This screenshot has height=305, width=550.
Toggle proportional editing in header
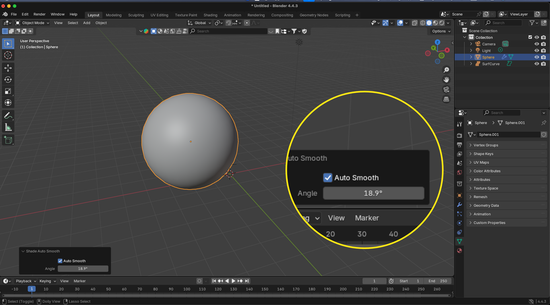[247, 23]
